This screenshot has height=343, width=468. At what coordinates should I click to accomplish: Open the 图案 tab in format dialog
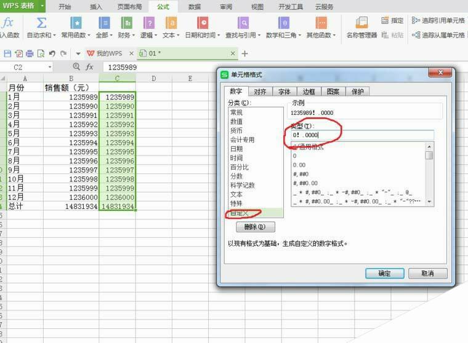pyautogui.click(x=333, y=92)
